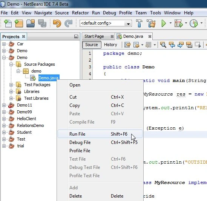
Task: Collapse the Source Packages node
Action: (11, 64)
